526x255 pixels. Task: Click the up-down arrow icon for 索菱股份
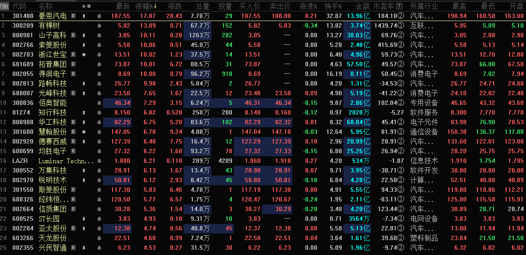tap(84, 45)
